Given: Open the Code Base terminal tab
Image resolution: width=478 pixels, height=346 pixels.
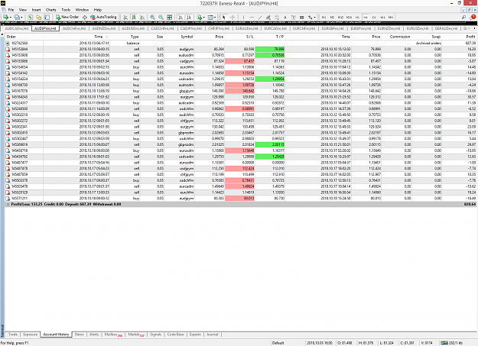Looking at the screenshot, I should pyautogui.click(x=176, y=335).
